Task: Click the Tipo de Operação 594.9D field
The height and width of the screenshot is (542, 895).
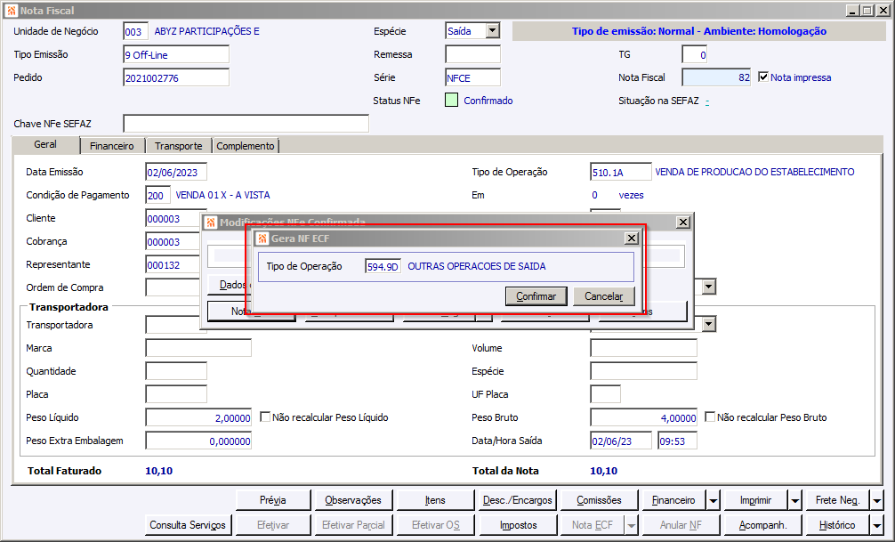Action: pyautogui.click(x=383, y=266)
